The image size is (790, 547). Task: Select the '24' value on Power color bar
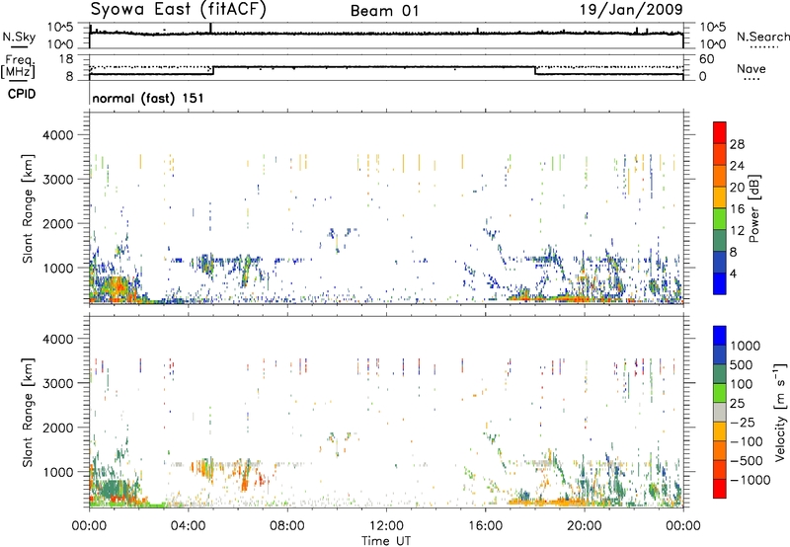tap(737, 166)
